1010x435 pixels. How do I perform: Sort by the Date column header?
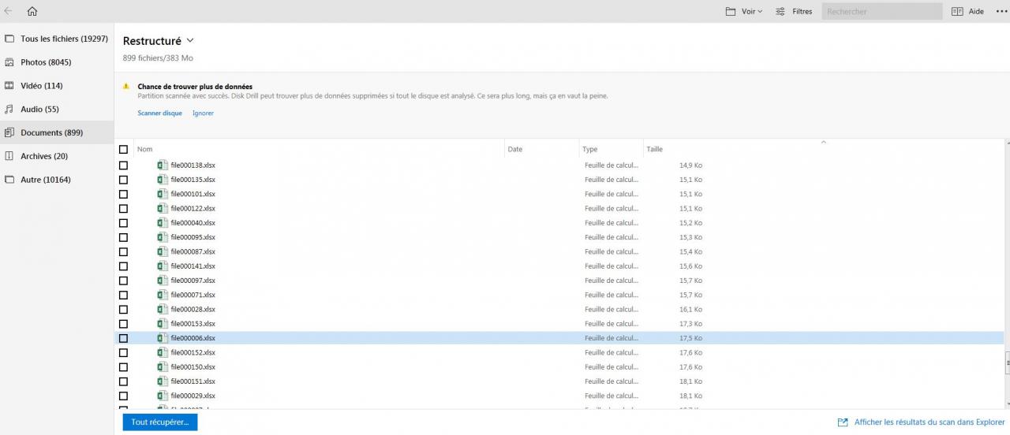click(515, 149)
